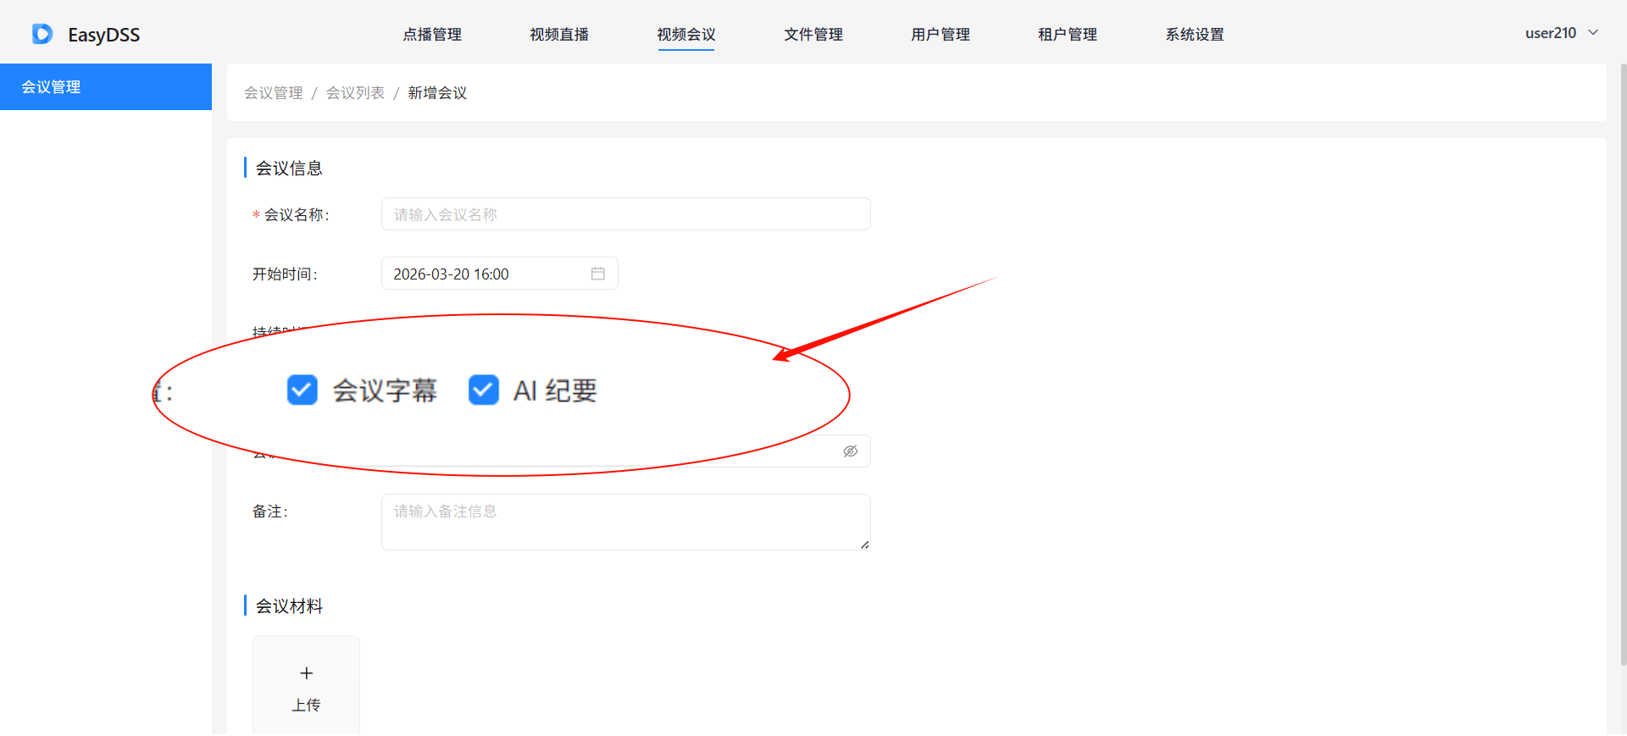Screen dimensions: 1627x736
Task: Uncheck the 会议字幕 checkbox
Action: tap(303, 390)
